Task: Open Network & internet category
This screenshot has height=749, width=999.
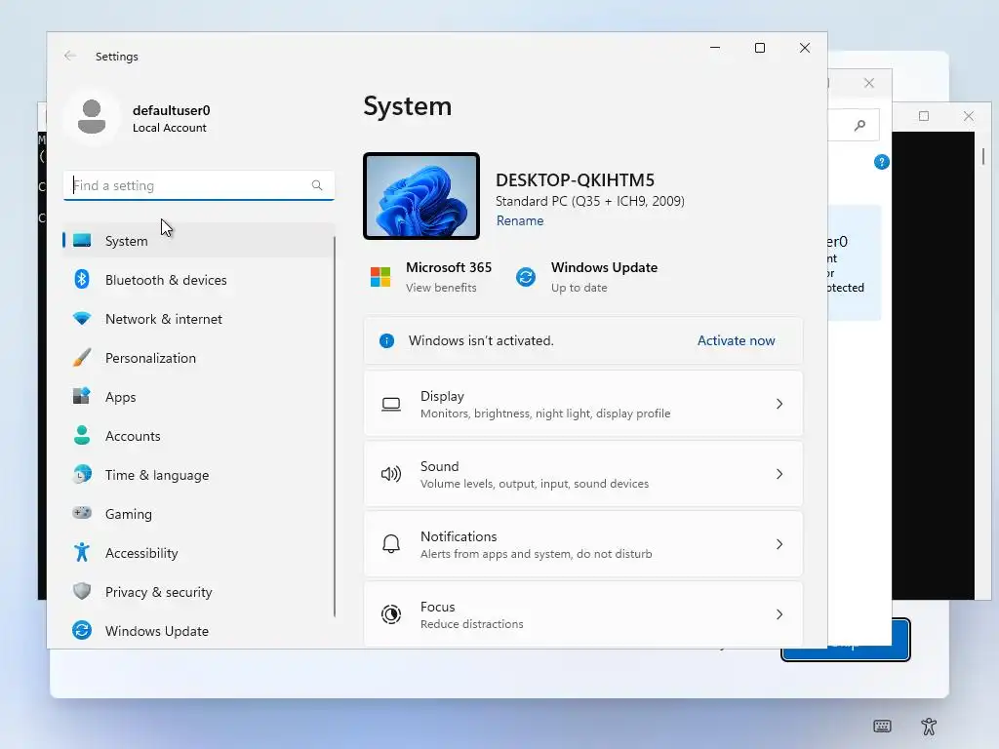Action: coord(164,319)
